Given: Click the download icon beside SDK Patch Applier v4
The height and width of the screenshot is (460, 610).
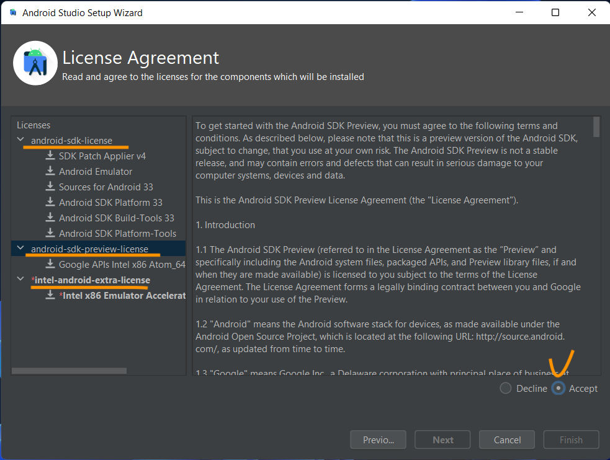Looking at the screenshot, I should click(50, 156).
